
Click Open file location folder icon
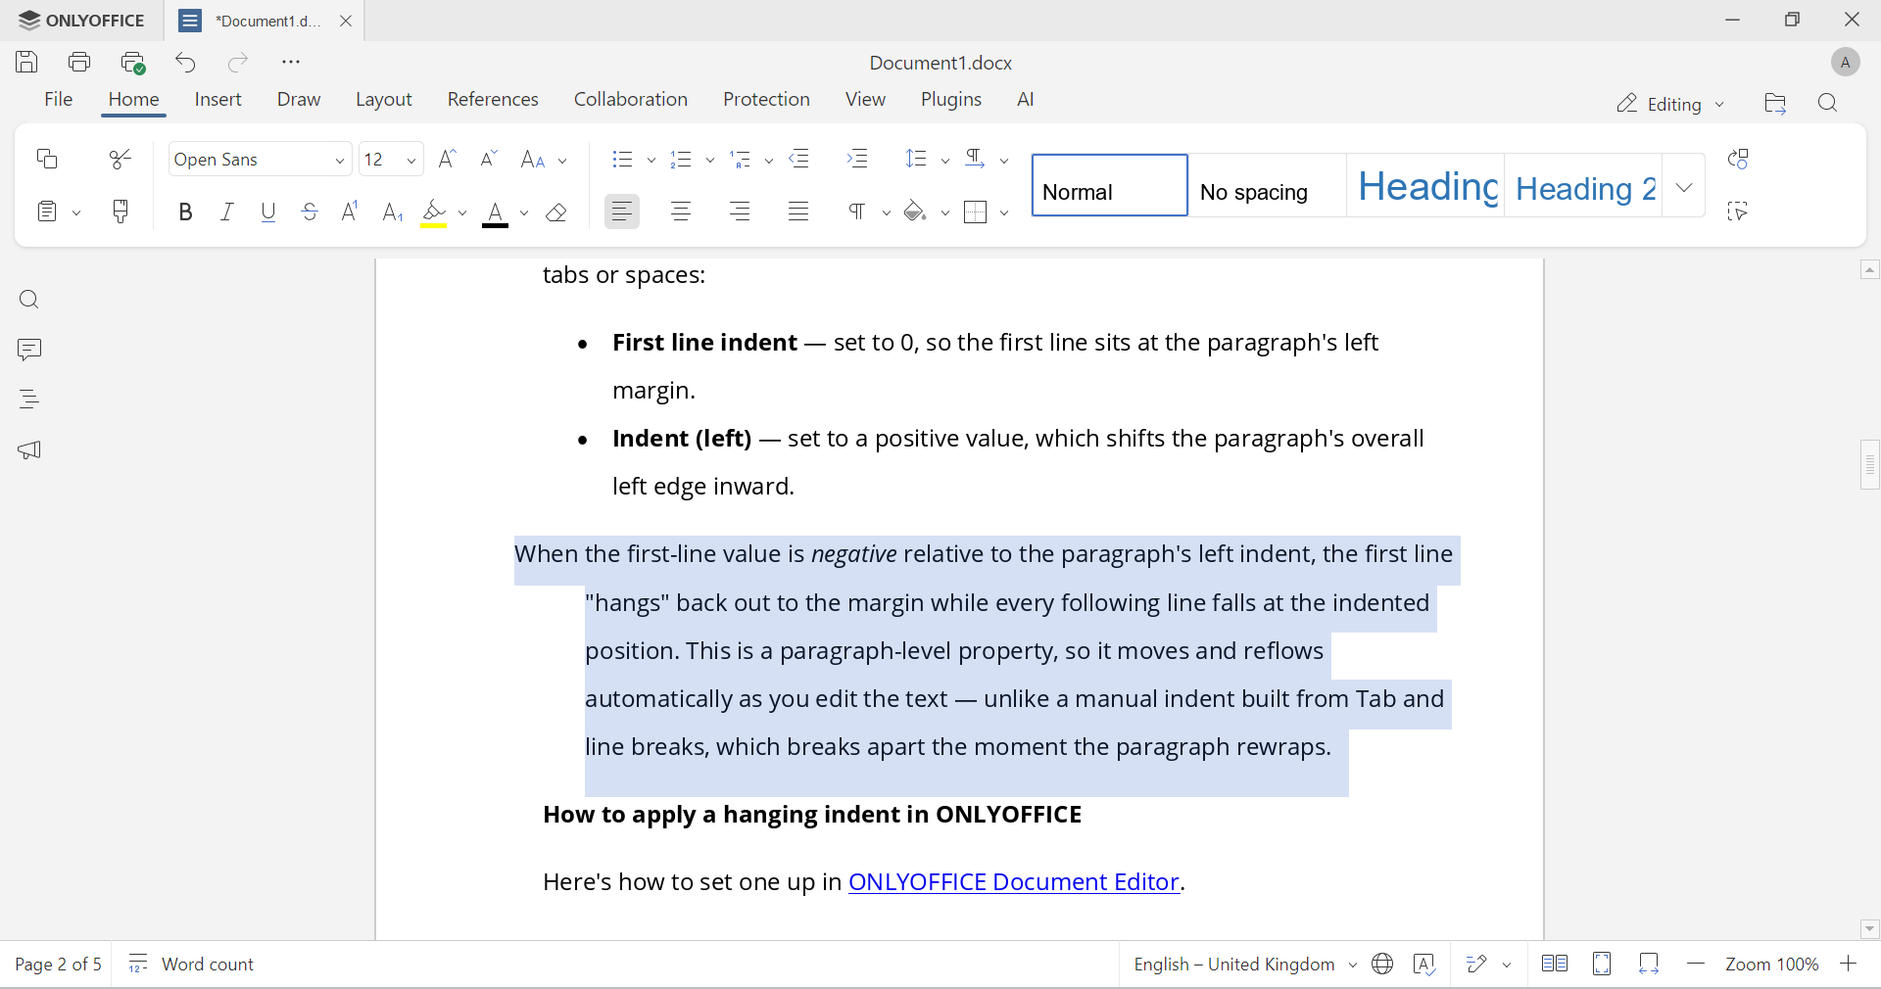click(1775, 104)
